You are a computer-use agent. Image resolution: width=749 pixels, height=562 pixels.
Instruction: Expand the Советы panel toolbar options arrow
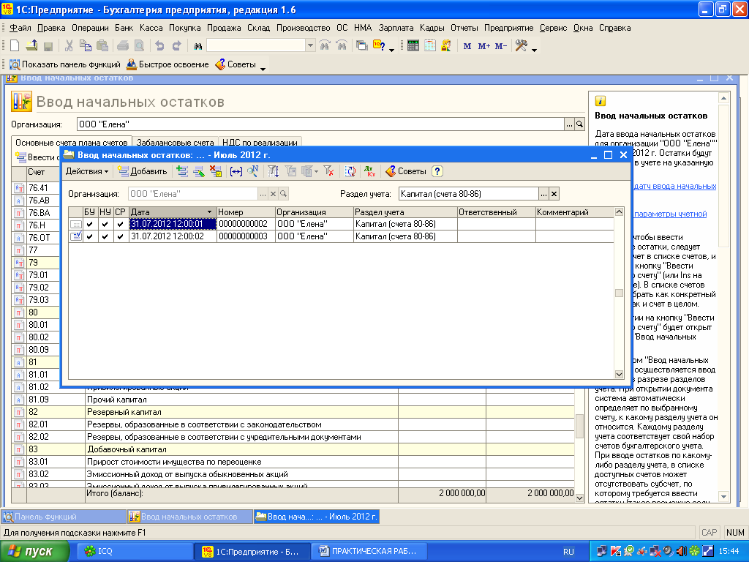click(x=263, y=69)
